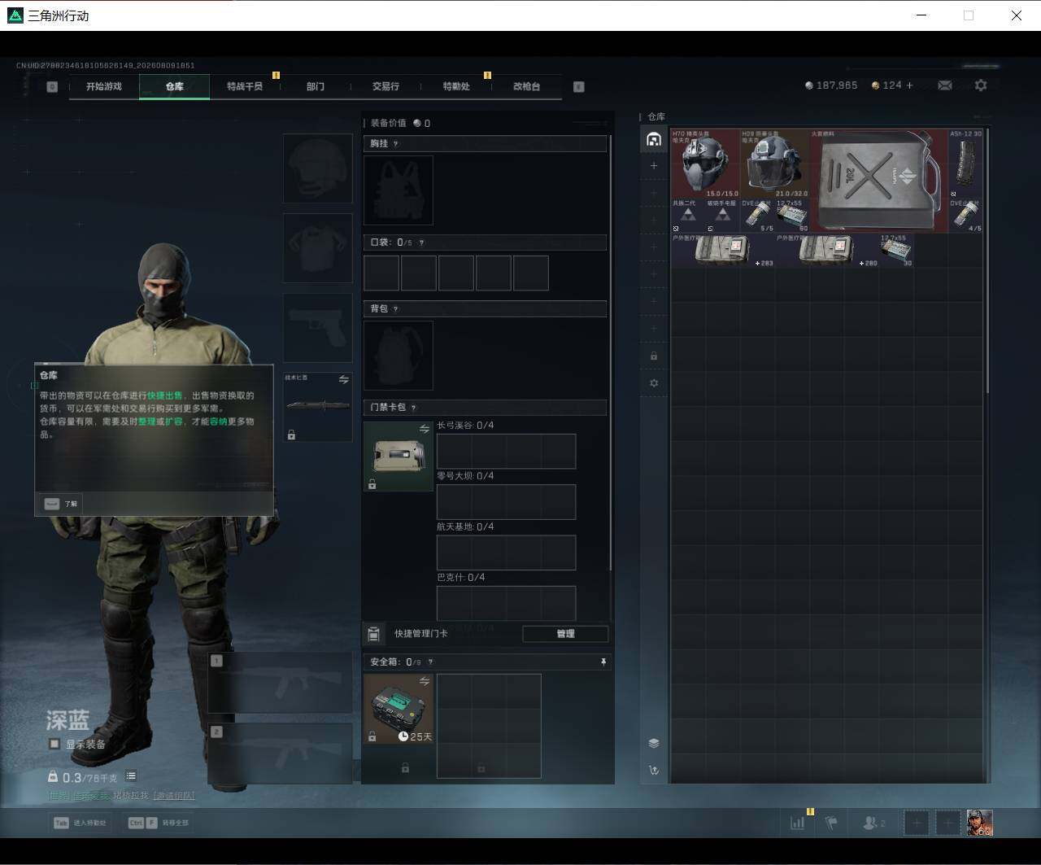Switch to the 仓库 tab

(175, 86)
